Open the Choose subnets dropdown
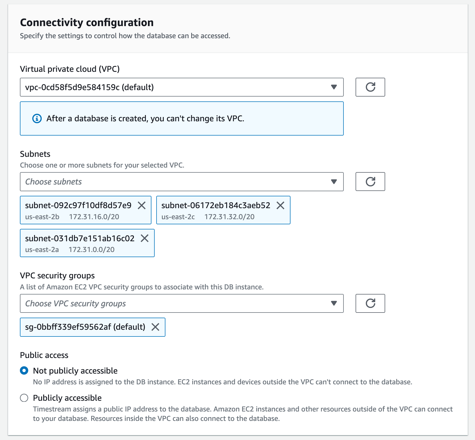The width and height of the screenshot is (475, 440). tap(182, 182)
